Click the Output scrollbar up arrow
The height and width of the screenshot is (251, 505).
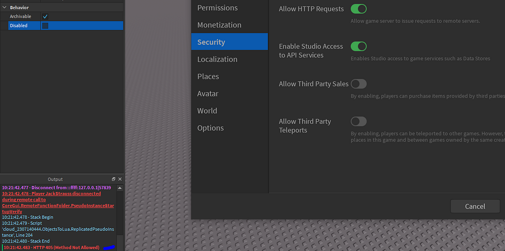click(x=120, y=188)
